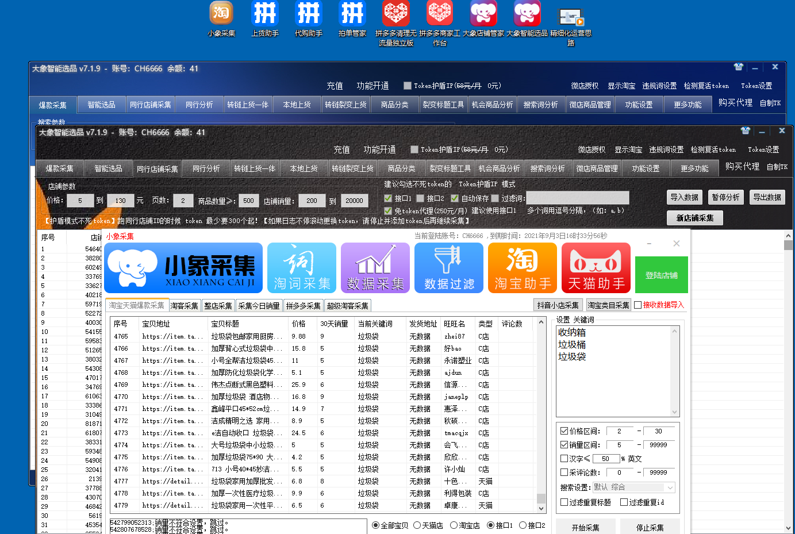Open the 拍单管家 desktop app
Viewport: 795px width, 534px height.
pos(352,13)
